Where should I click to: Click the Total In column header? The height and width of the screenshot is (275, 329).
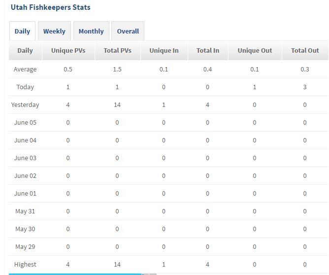[207, 50]
